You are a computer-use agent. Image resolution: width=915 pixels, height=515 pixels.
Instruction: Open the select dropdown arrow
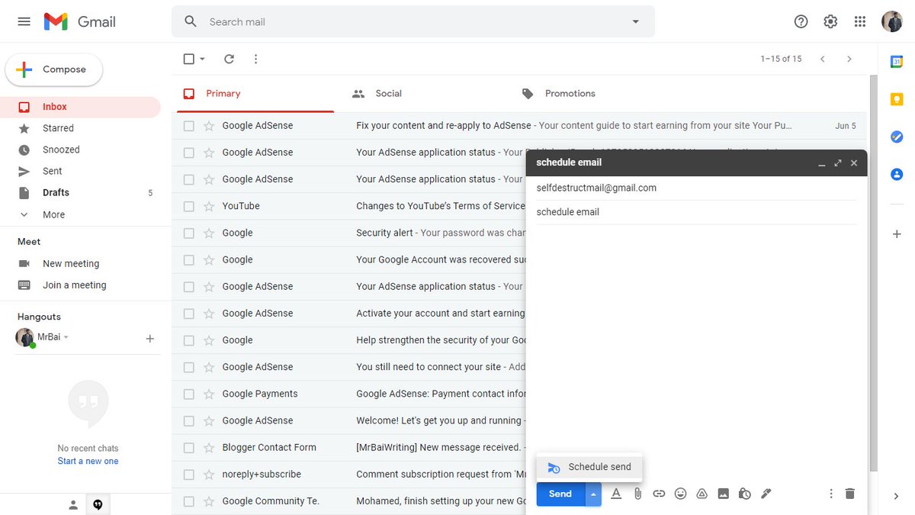[x=203, y=59]
